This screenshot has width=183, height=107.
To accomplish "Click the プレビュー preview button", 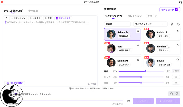I will point(143,101).
